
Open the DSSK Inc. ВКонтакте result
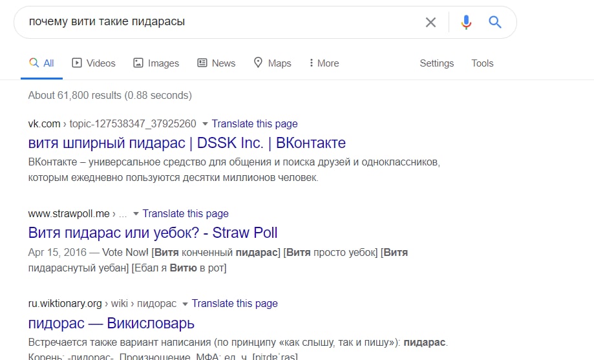[187, 143]
